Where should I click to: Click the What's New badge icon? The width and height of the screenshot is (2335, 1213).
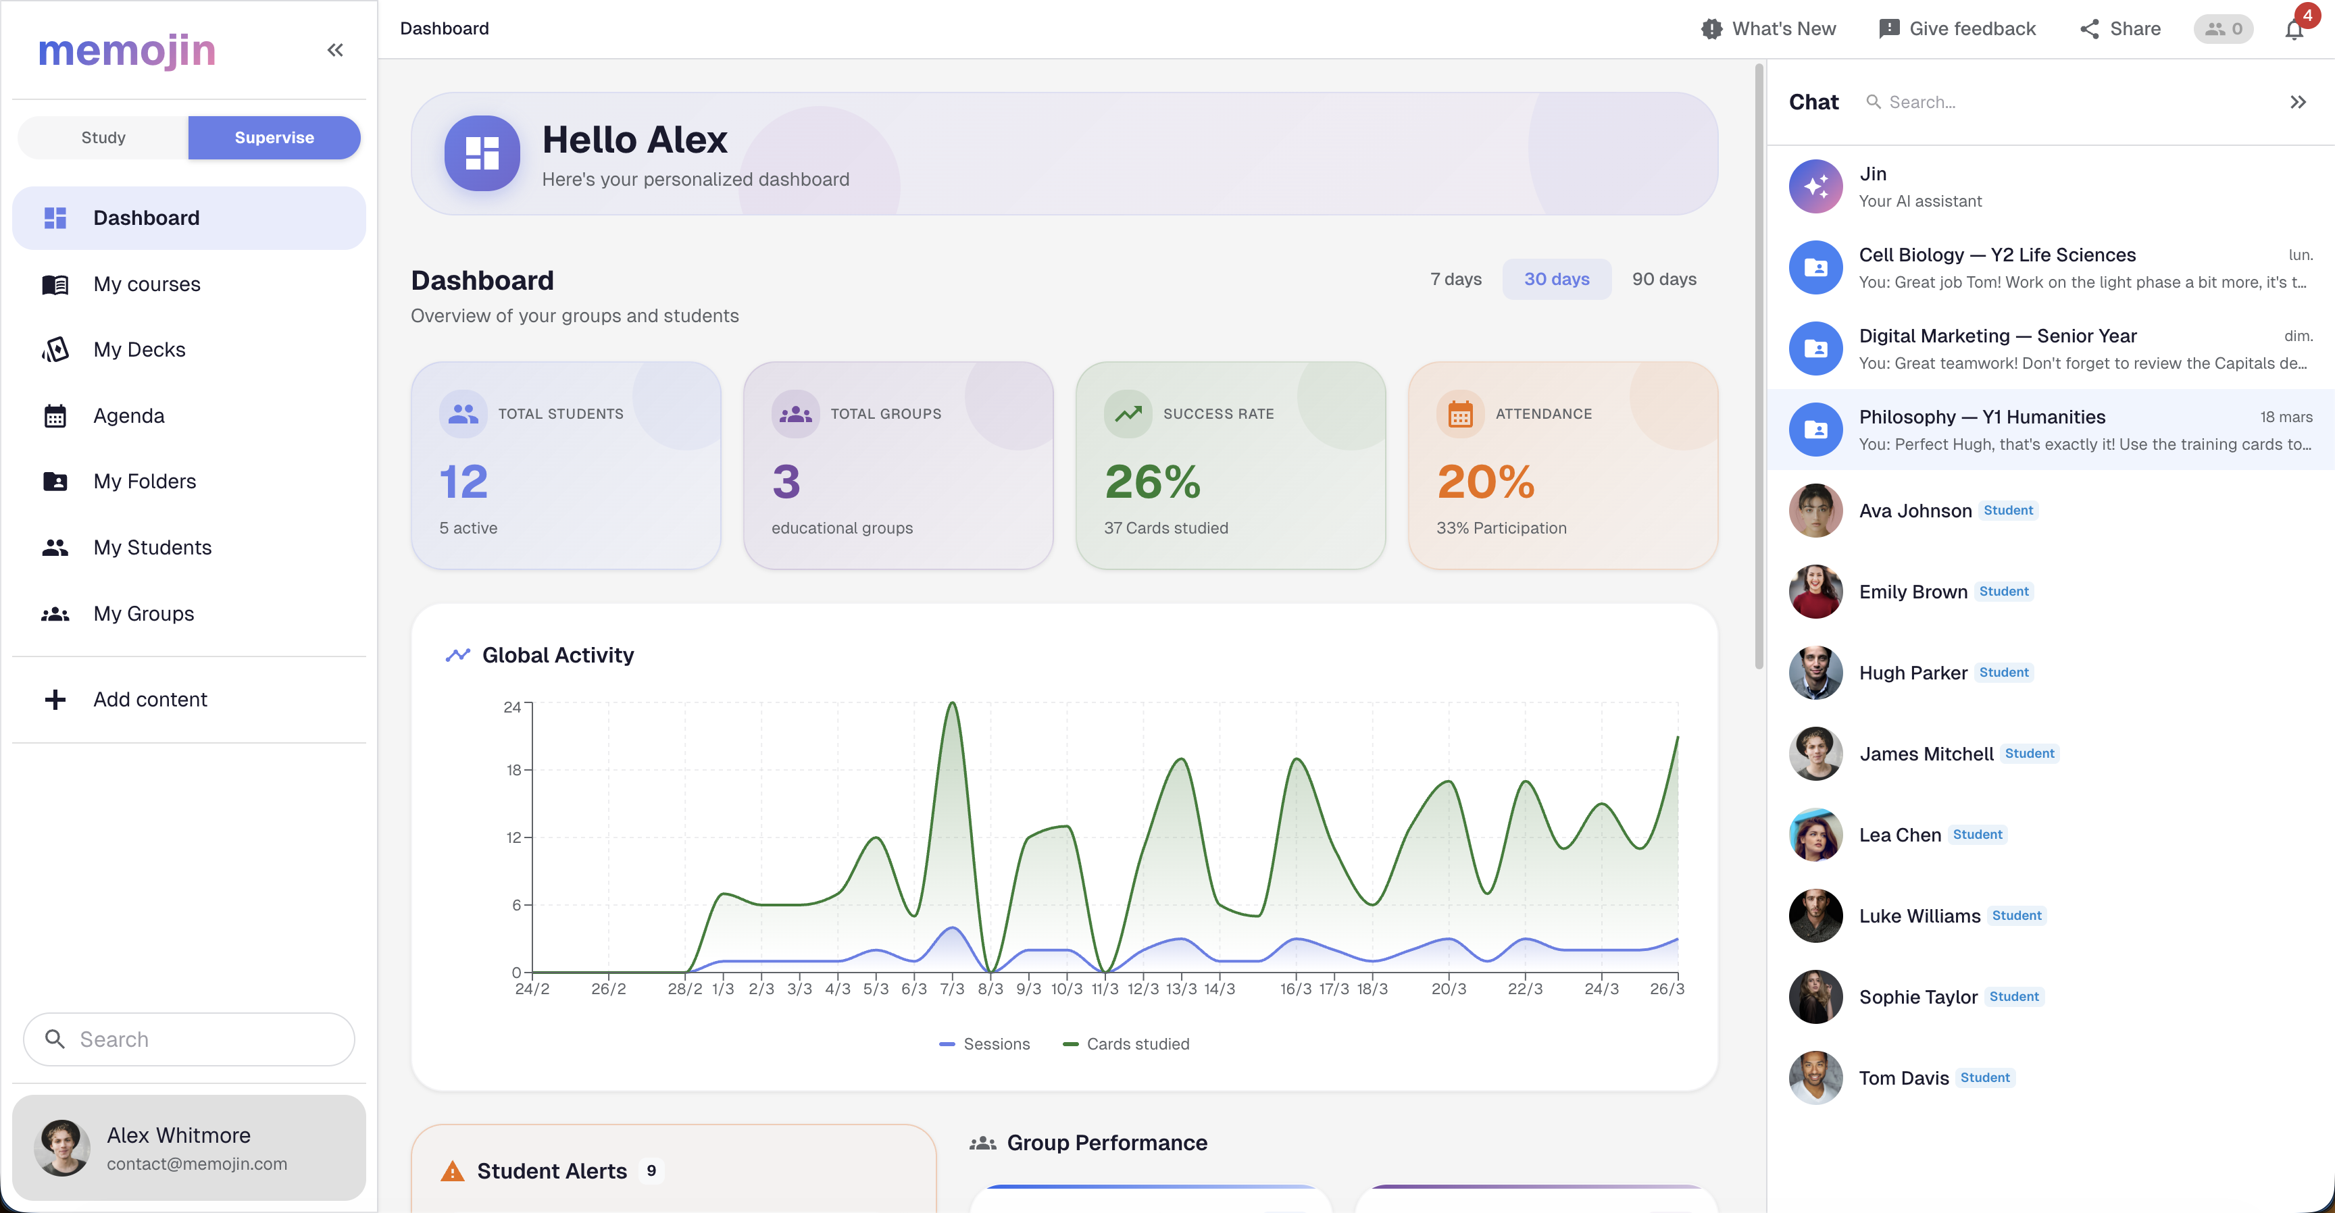pos(1711,29)
